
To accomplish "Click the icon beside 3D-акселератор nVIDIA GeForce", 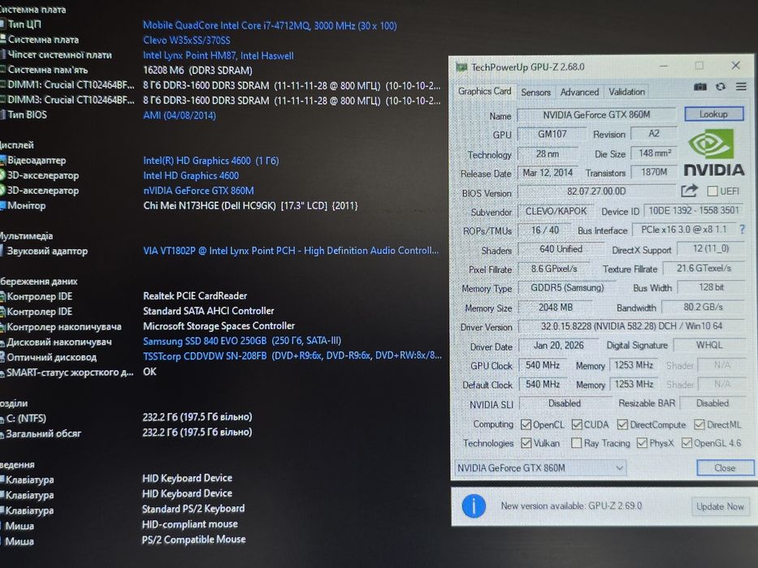I will coord(2,191).
